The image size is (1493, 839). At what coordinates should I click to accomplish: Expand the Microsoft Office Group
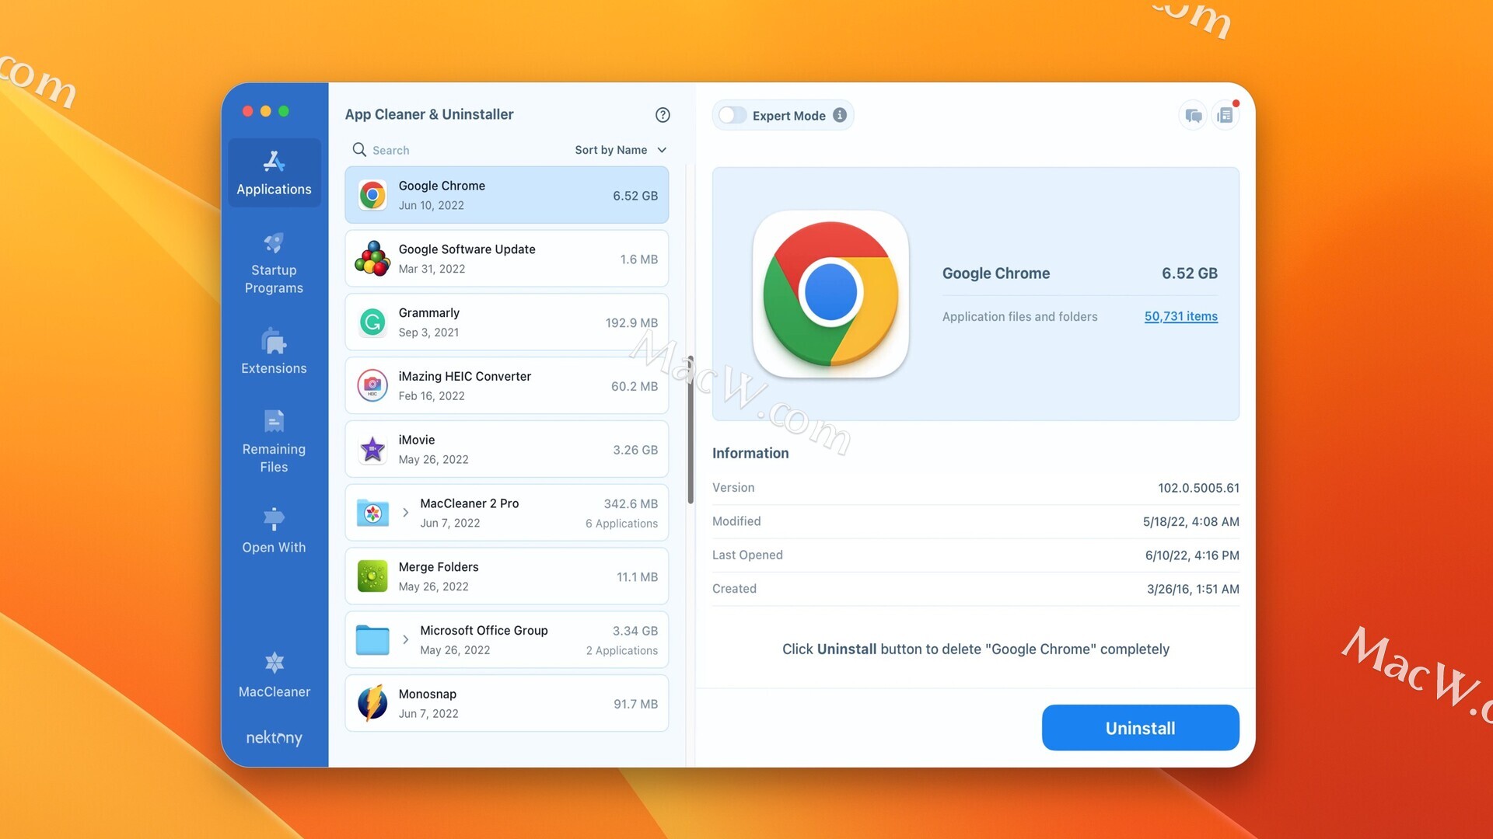coord(405,639)
